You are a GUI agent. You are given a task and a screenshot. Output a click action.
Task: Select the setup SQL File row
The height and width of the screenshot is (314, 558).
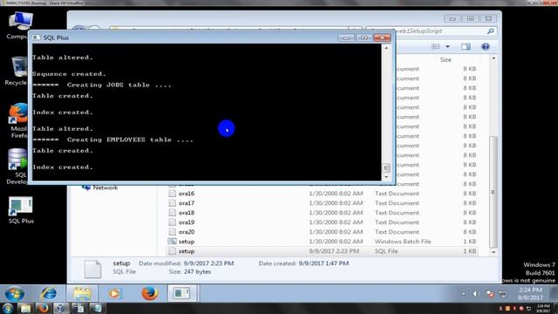tap(322, 251)
